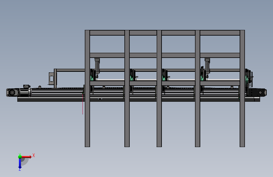Click the green Y axis dot of the triad
Screen dimensions: 273x177
coord(20,157)
